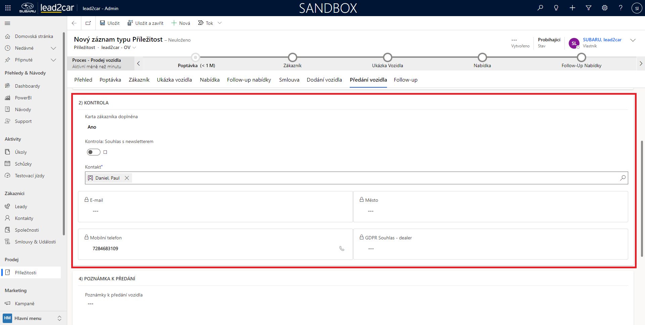The height and width of the screenshot is (325, 645).
Task: Remove Daniel, Paul from Kontakt field
Action: point(127,178)
